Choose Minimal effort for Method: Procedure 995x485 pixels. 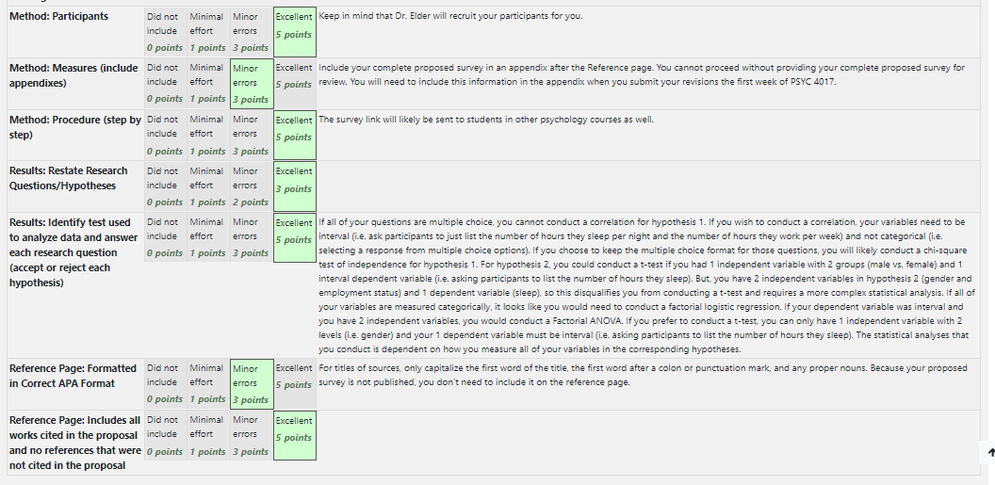[208, 136]
